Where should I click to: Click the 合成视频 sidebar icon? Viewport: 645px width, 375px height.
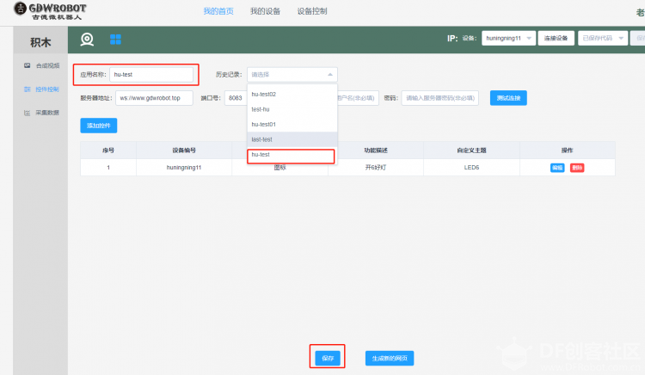click(x=28, y=65)
